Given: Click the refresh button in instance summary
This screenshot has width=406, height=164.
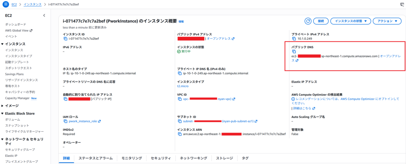Looking at the screenshot, I should point(308,21).
